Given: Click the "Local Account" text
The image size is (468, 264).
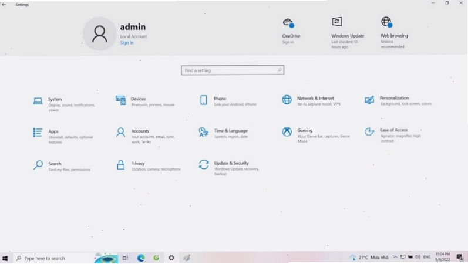Looking at the screenshot, I should (133, 36).
